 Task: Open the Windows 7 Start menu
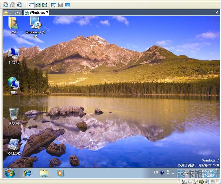coord(10,173)
